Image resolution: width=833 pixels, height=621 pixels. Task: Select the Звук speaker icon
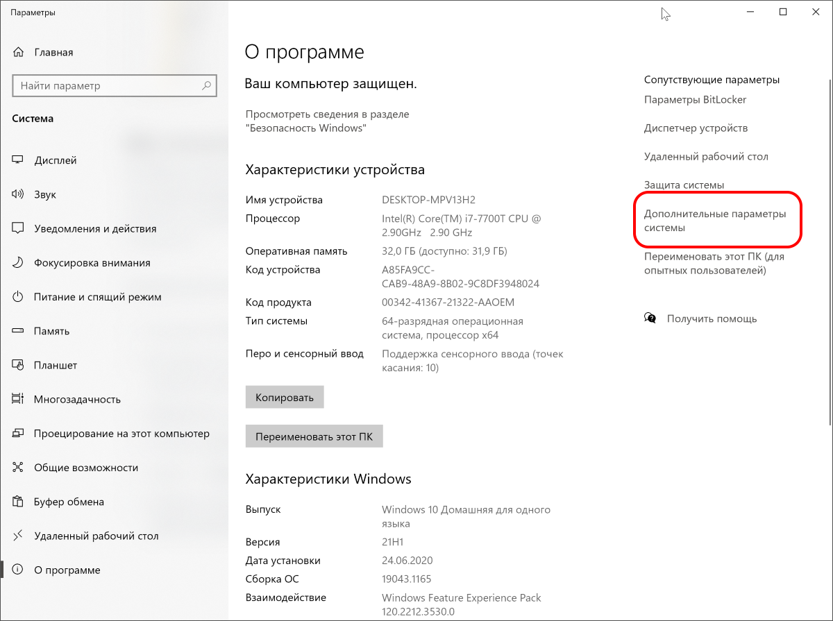pos(18,194)
